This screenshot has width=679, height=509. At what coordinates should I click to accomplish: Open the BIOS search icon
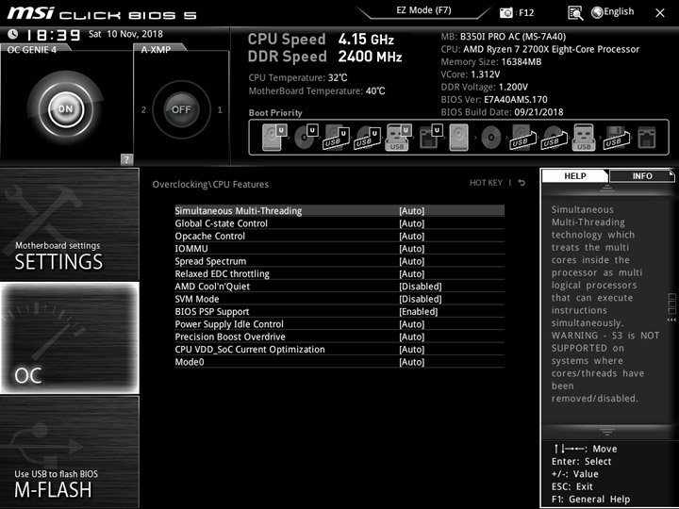(x=575, y=13)
